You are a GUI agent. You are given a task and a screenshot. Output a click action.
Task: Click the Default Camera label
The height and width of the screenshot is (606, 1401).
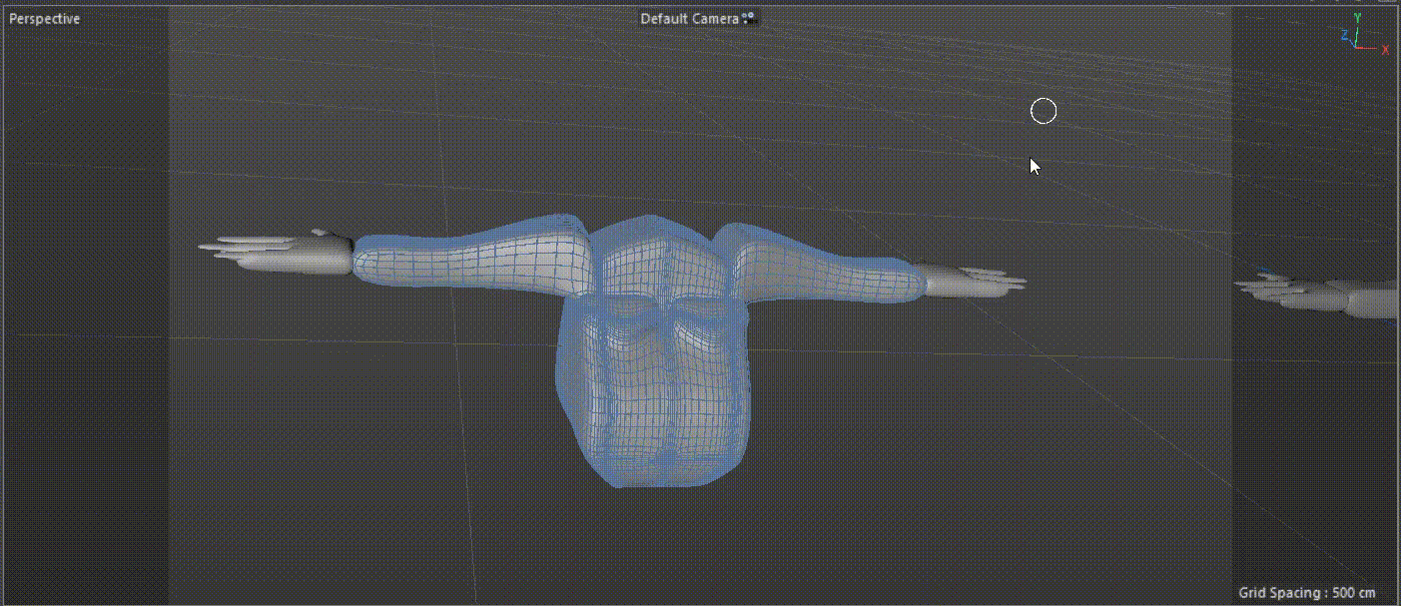point(689,19)
